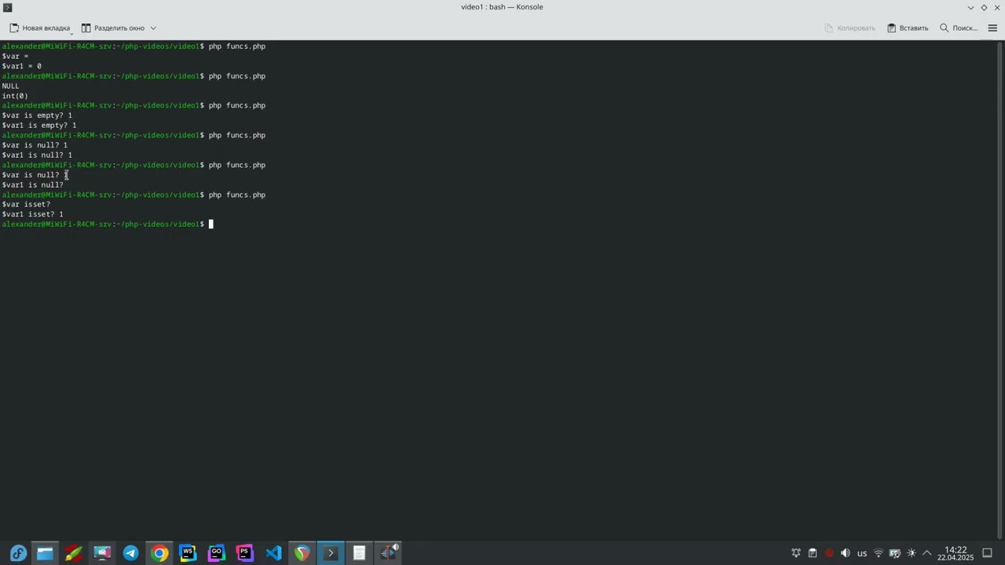Image resolution: width=1005 pixels, height=565 pixels.
Task: Open the Fedora application launcher
Action: pyautogui.click(x=17, y=553)
